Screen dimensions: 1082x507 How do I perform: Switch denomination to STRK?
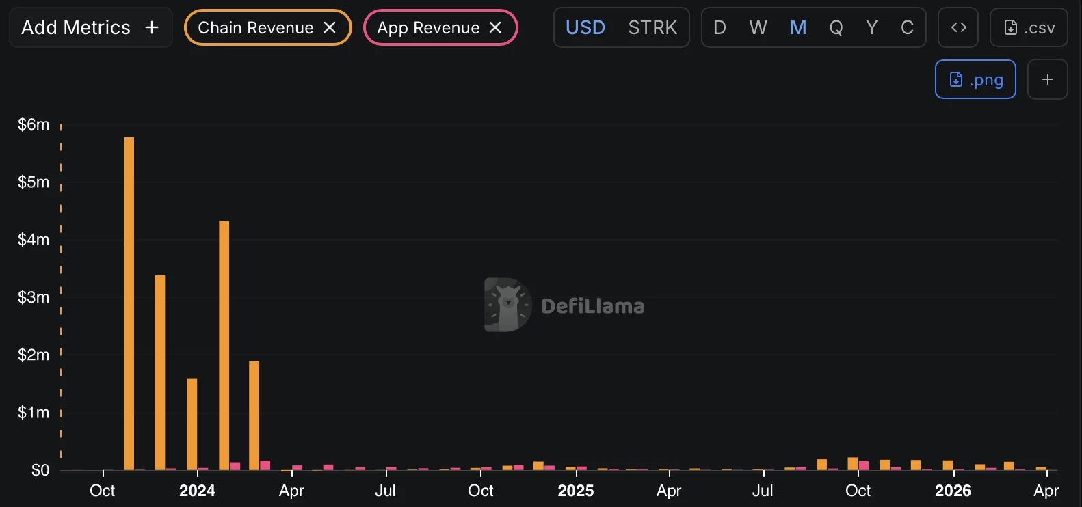pos(652,27)
